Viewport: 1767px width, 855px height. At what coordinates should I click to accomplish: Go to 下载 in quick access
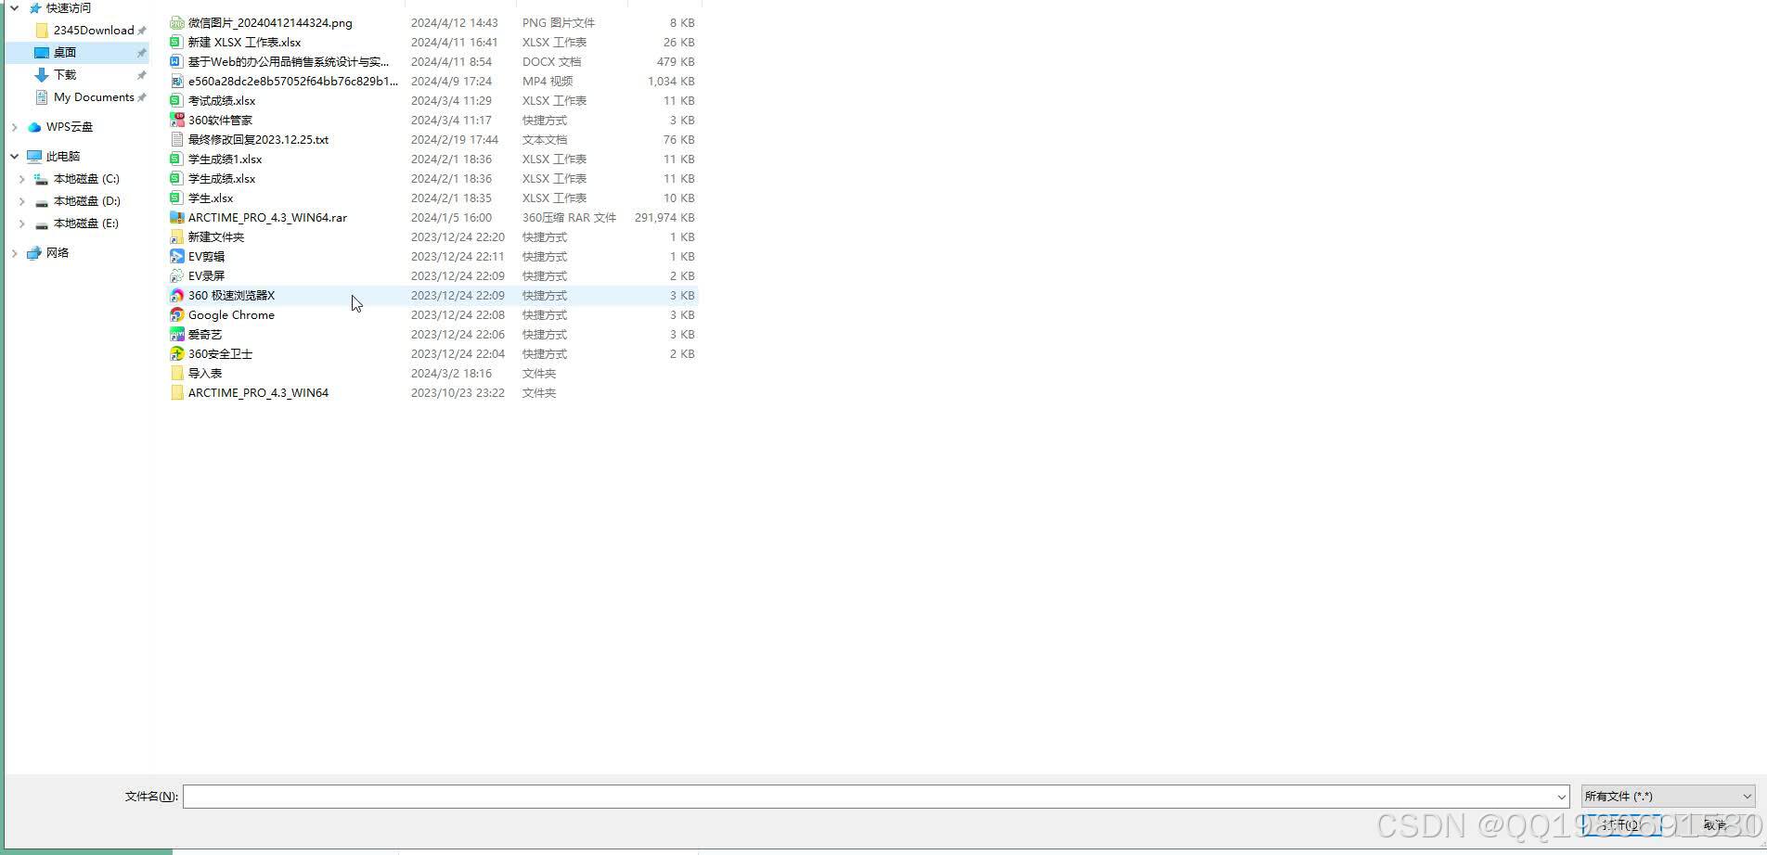65,75
